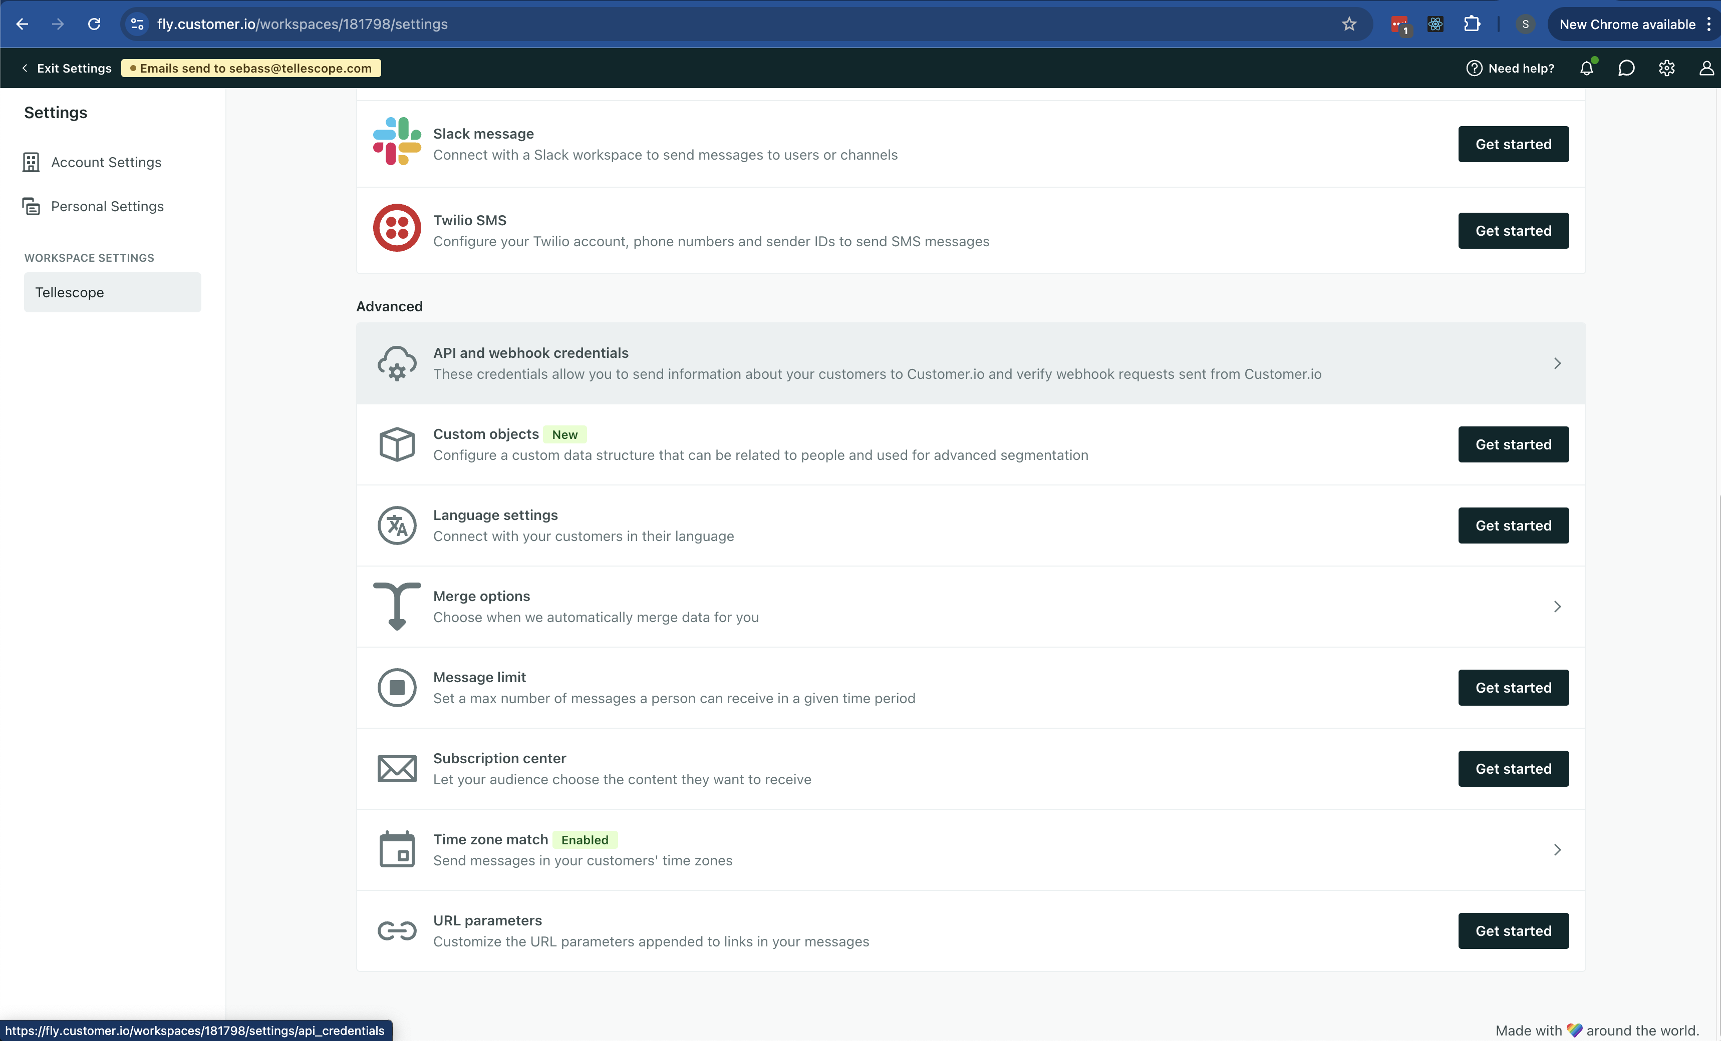The height and width of the screenshot is (1041, 1721).
Task: Click the Personal Settings icon
Action: point(32,207)
